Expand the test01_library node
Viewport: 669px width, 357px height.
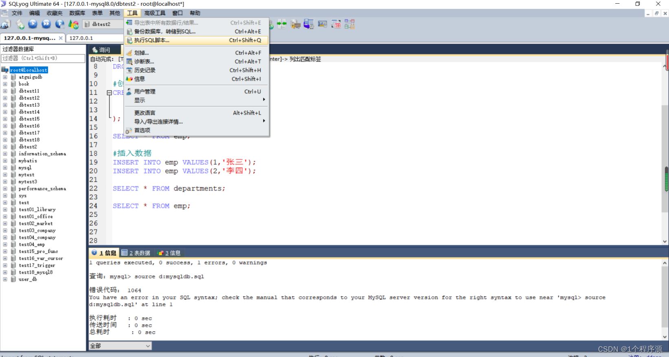coord(5,209)
